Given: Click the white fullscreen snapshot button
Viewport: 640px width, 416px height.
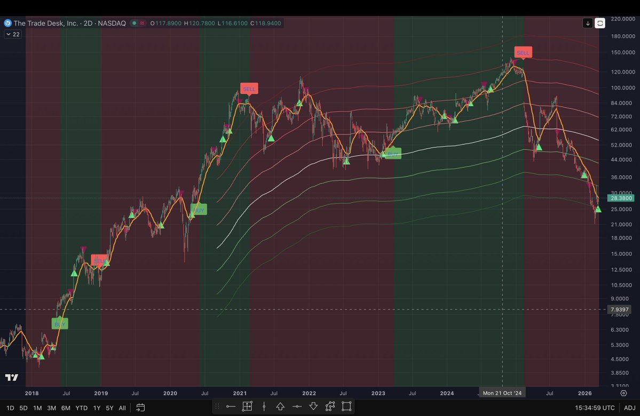Looking at the screenshot, I should (x=600, y=23).
